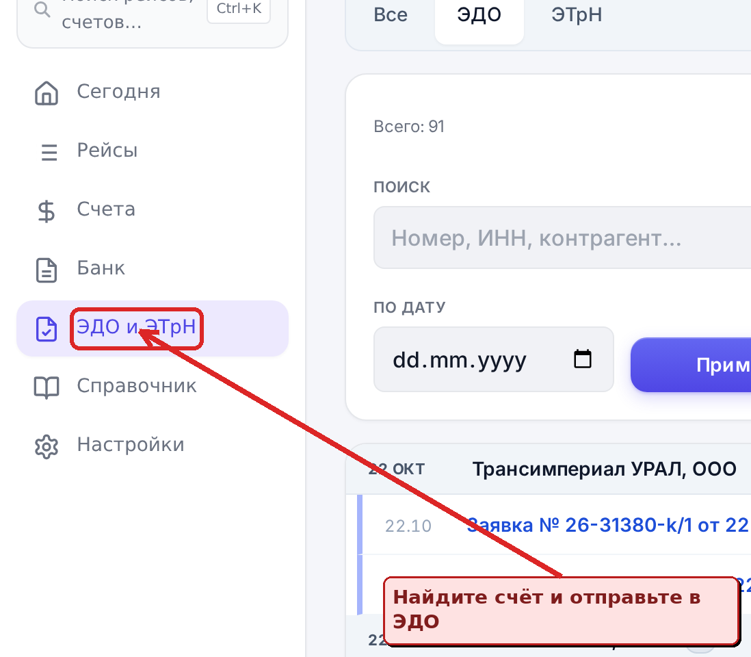This screenshot has width=751, height=657.
Task: Open the calendar picker in date field
Action: (583, 359)
